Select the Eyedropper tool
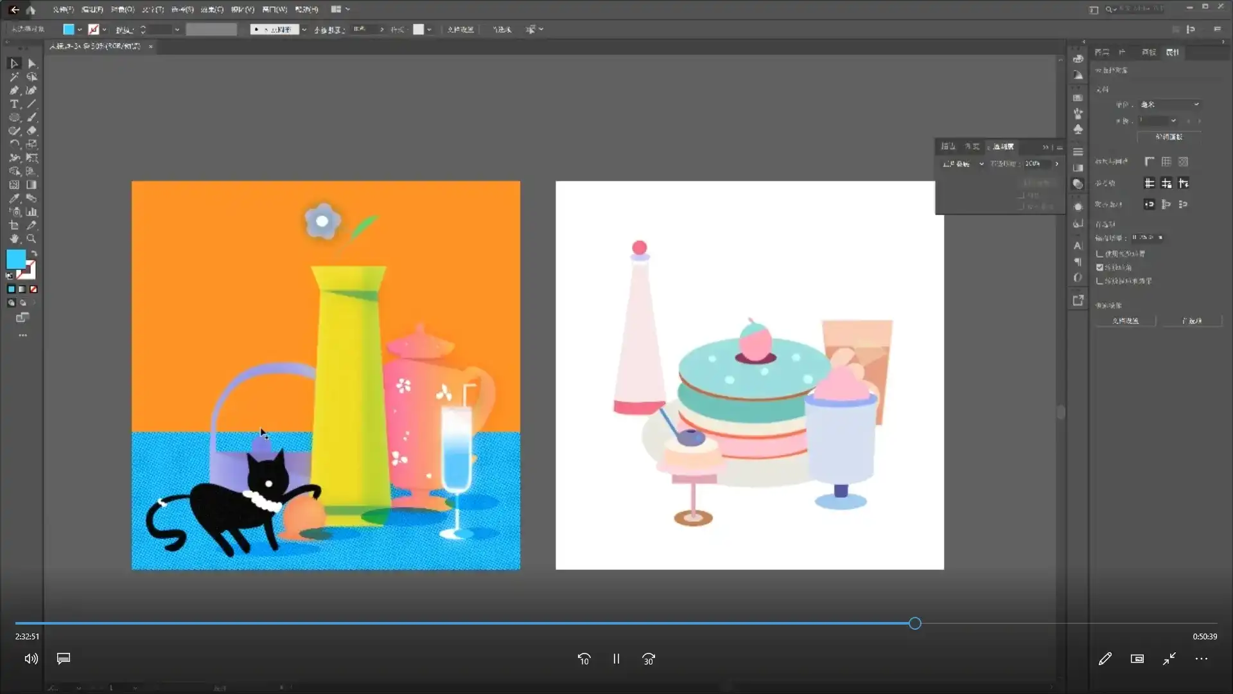 pyautogui.click(x=14, y=199)
